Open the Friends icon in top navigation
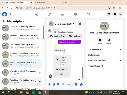 click(50, 14)
